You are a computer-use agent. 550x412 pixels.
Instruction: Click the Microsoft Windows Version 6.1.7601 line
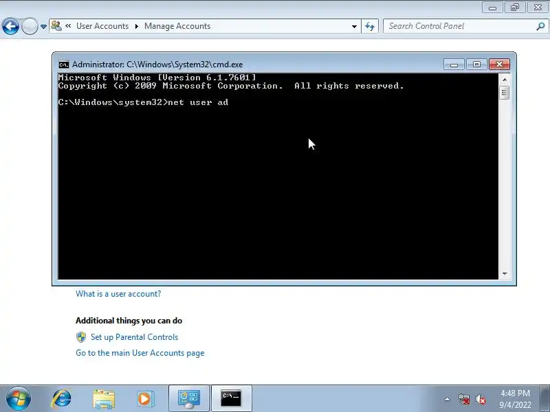click(157, 78)
